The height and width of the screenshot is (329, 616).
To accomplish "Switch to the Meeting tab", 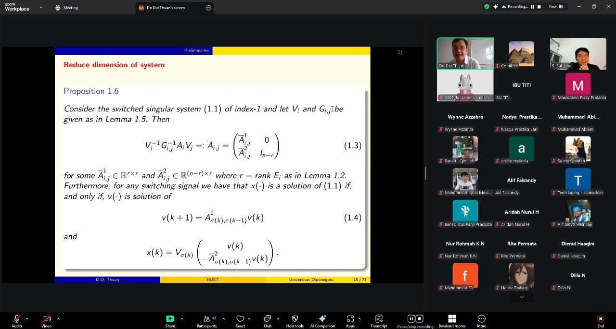I will point(66,8).
